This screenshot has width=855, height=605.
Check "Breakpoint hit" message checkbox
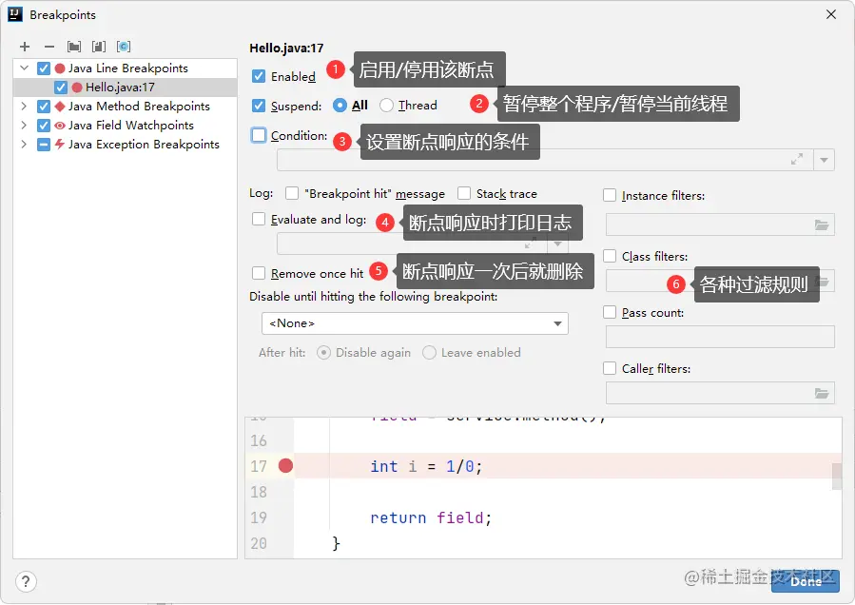[292, 193]
